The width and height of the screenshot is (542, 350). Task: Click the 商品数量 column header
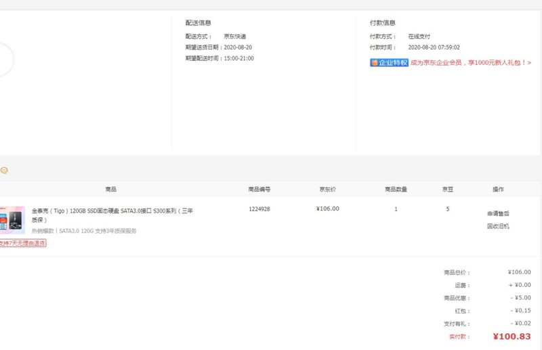(x=396, y=190)
